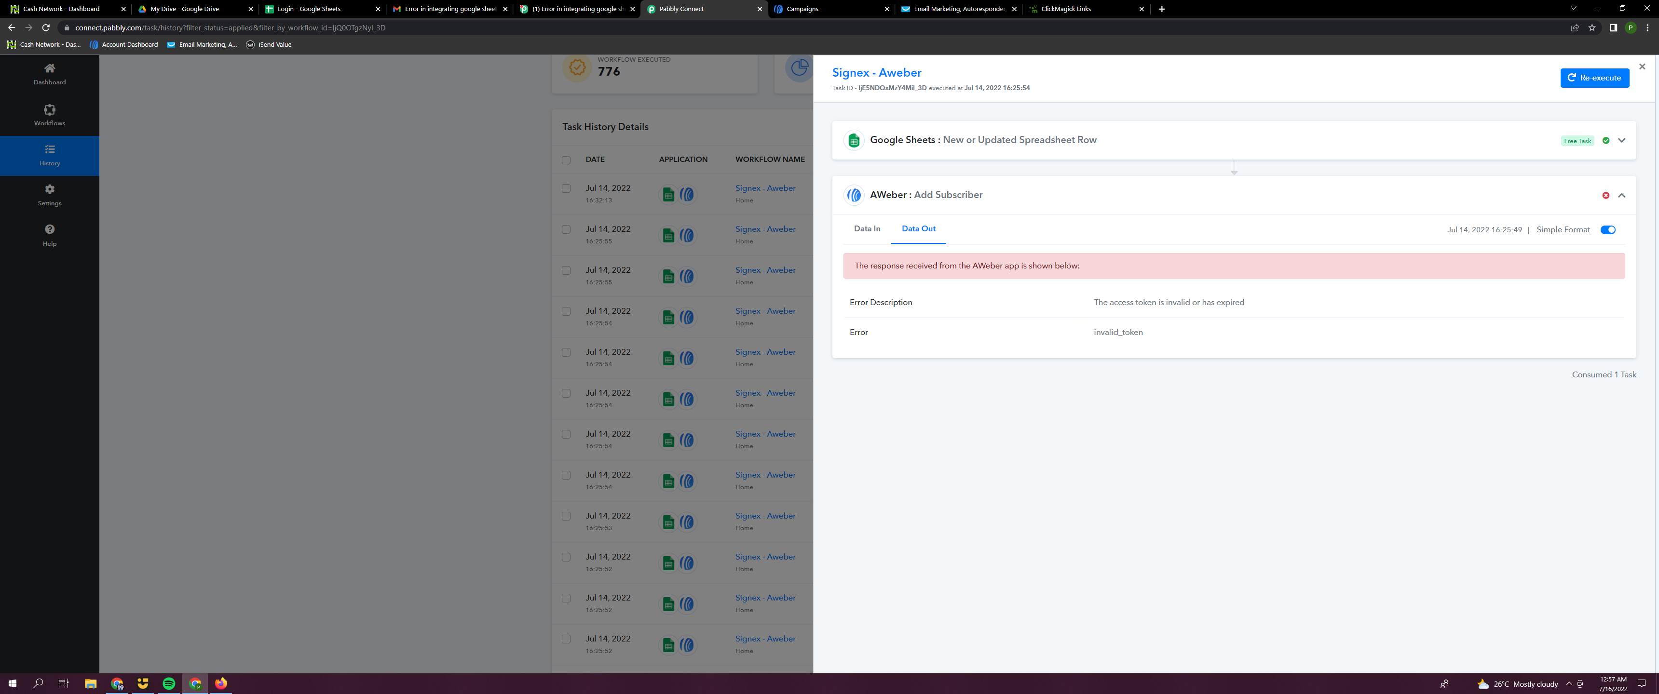This screenshot has height=694, width=1659.
Task: Reload the current page
Action: coord(46,27)
